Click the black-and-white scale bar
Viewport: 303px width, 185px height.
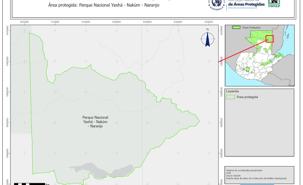click(x=29, y=184)
